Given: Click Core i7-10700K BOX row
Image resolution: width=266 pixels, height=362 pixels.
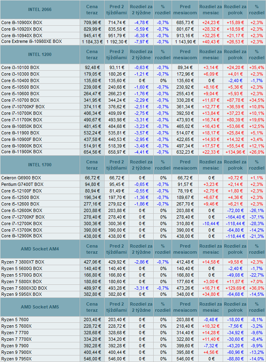Looking at the screenshot, I should (22, 113).
